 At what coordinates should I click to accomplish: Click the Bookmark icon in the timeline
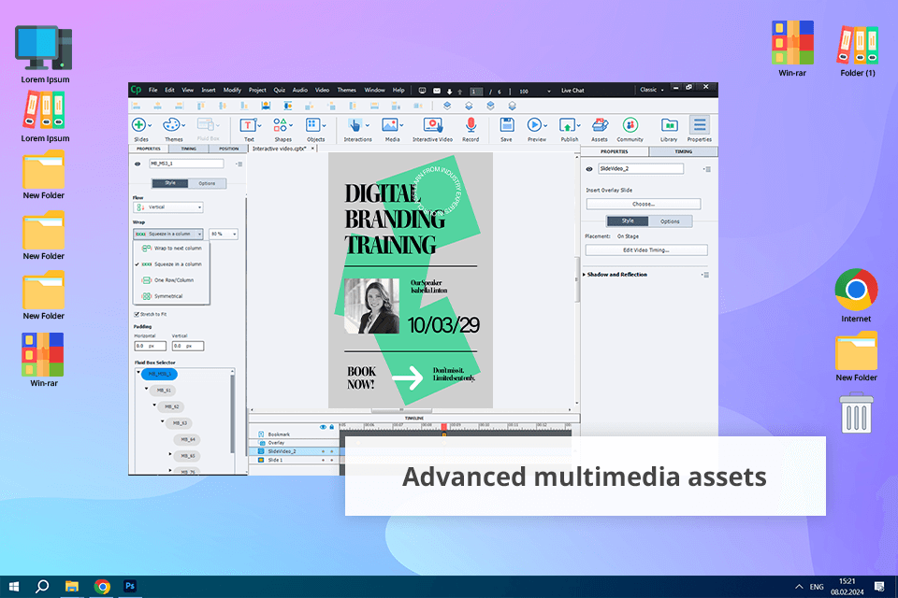point(261,434)
